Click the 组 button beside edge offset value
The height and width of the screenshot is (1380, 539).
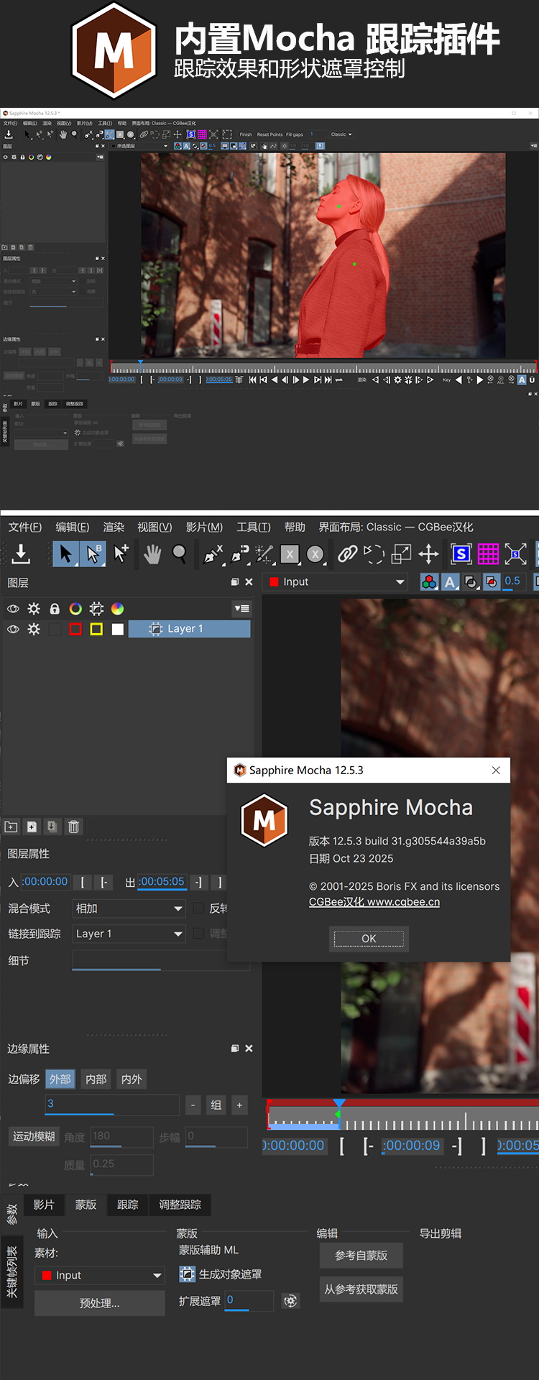click(216, 1105)
